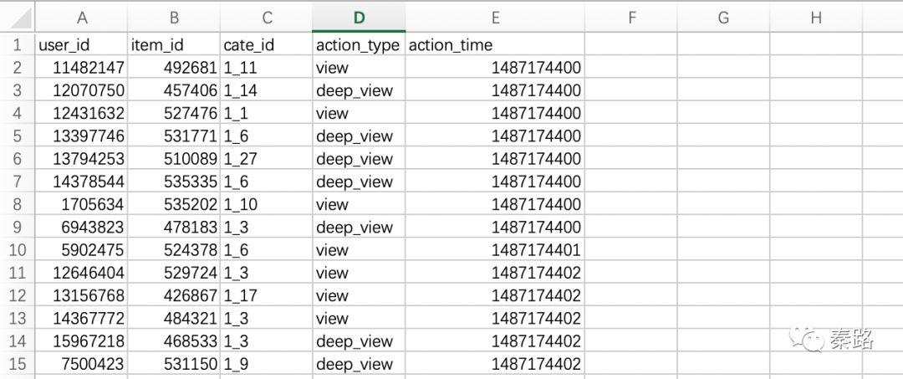Click the select-all corner triangle

point(17,17)
